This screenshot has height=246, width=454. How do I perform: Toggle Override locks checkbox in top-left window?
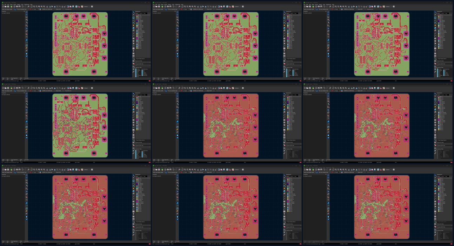(65, 9)
